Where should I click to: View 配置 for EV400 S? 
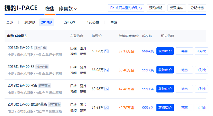pos(83,54)
